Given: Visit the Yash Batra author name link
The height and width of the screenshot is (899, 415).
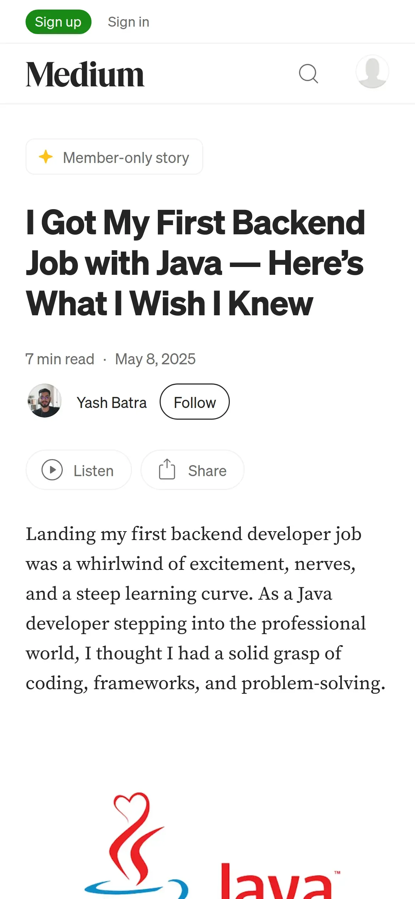Looking at the screenshot, I should (x=111, y=403).
